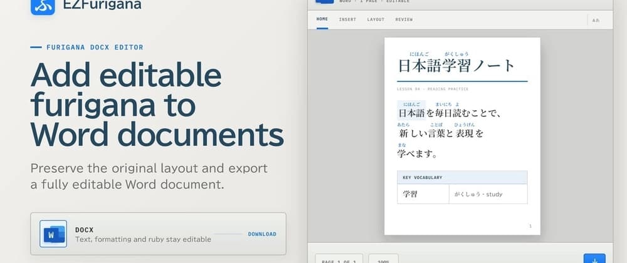Screen dimensions: 627x263
Task: Click the line 学べます。
Action: coord(417,154)
